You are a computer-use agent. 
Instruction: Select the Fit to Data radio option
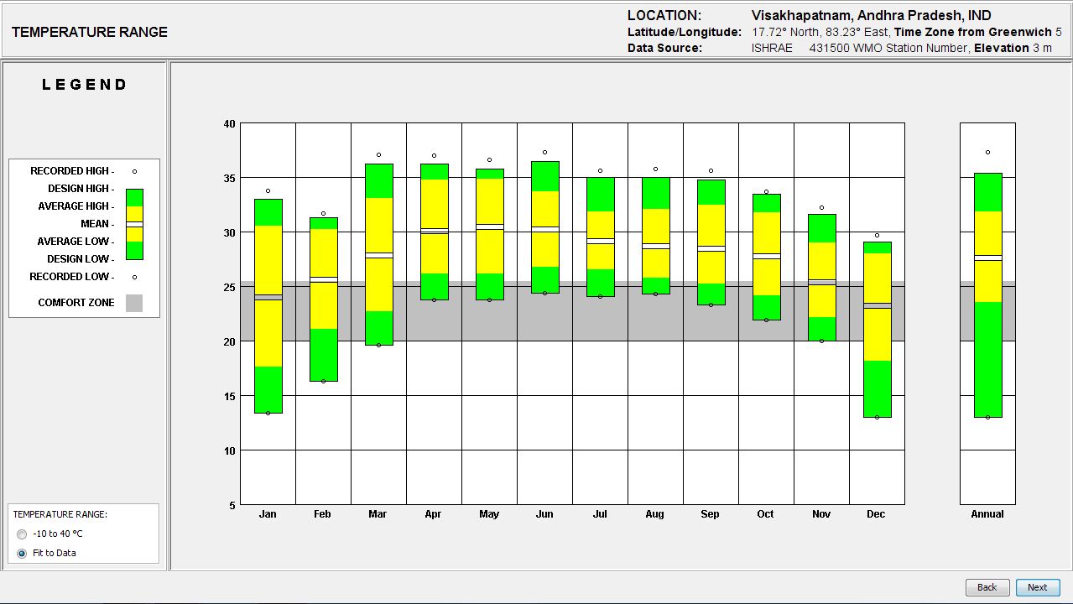[x=22, y=554]
